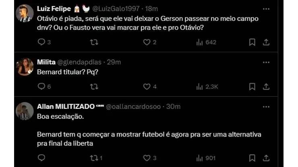Image resolution: width=298 pixels, height=167 pixels.
Task: Like Milita's tweet
Action: 147,86
